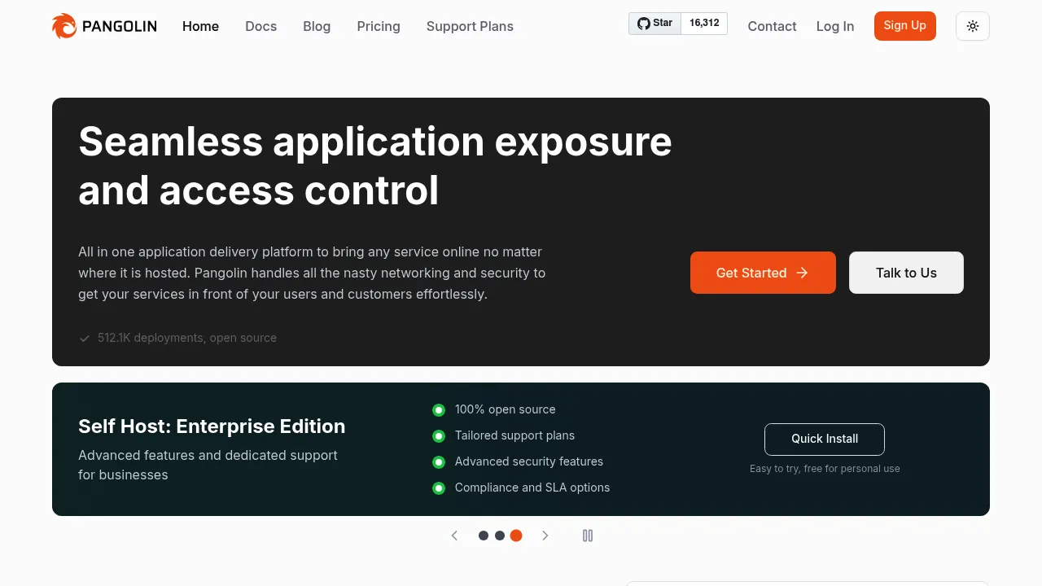Select the third orange carousel dot
Image resolution: width=1042 pixels, height=586 pixels.
click(516, 536)
